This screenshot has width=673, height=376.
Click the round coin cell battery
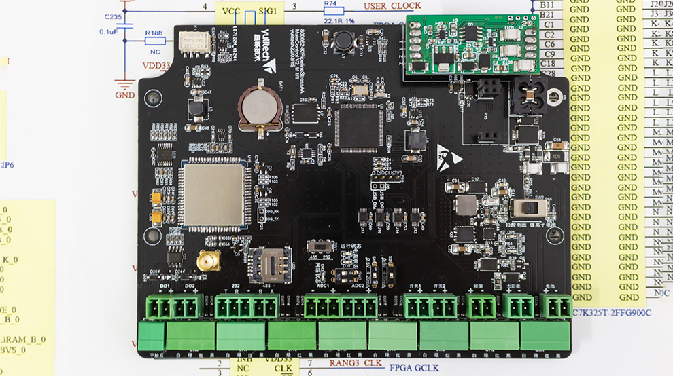[x=259, y=106]
